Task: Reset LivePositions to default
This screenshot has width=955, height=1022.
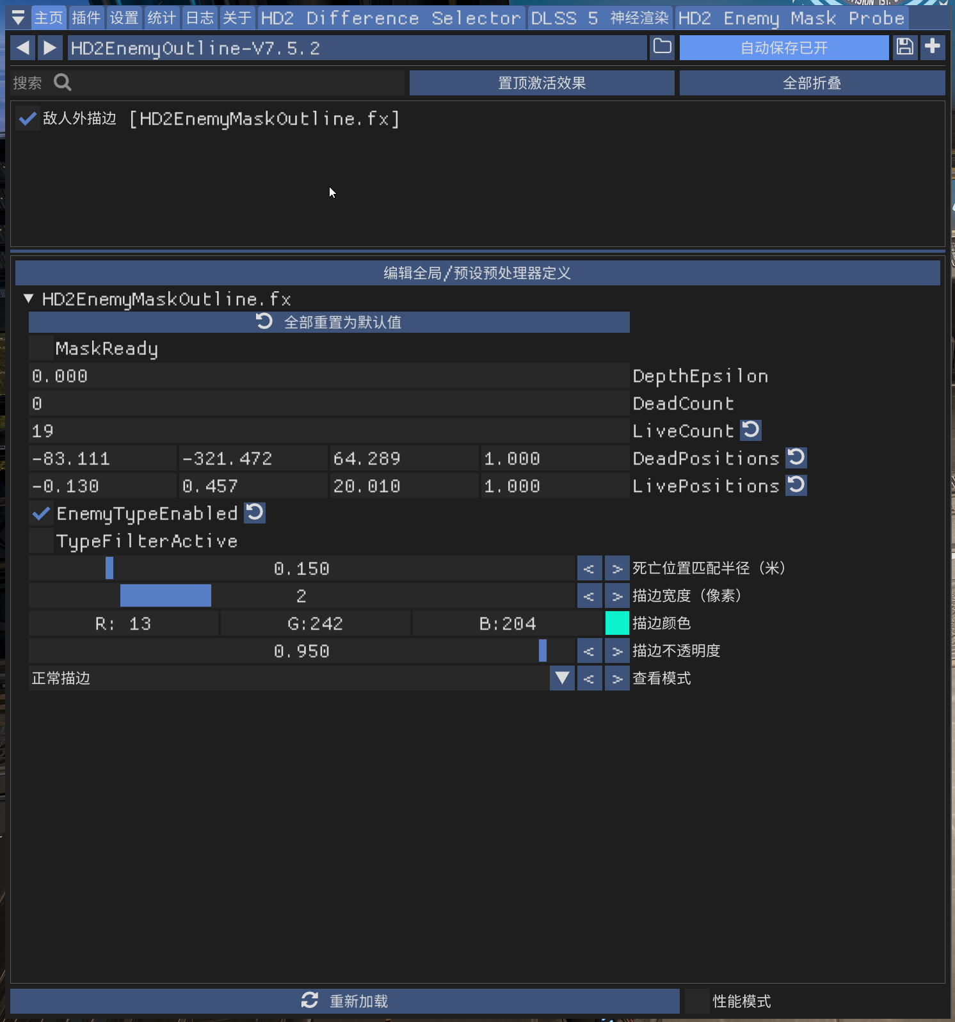Action: click(x=796, y=485)
